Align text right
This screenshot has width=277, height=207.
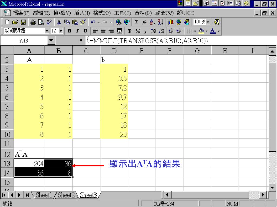(111, 31)
